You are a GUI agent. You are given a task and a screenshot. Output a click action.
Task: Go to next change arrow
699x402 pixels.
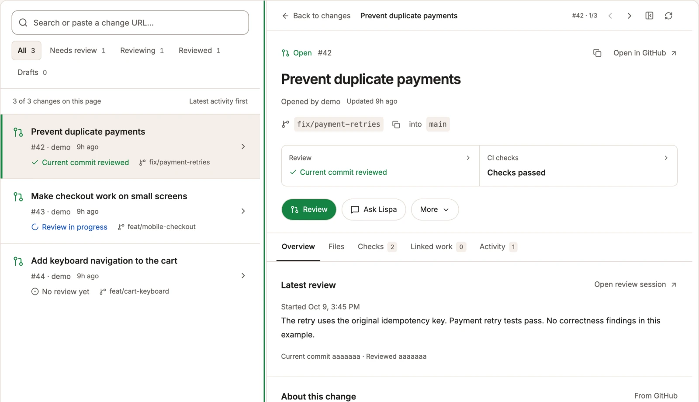(630, 16)
